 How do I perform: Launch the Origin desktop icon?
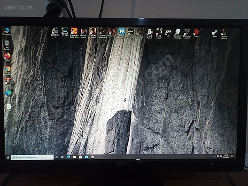196,33
